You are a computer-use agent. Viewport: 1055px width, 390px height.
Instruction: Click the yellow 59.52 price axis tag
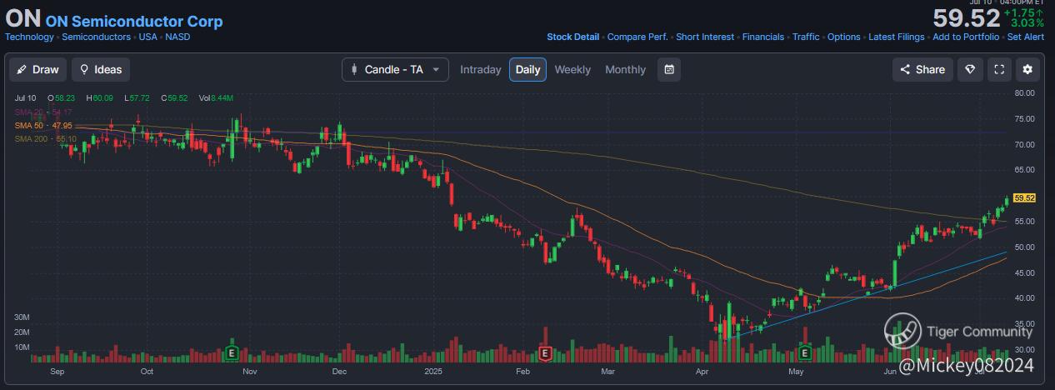tap(1025, 197)
